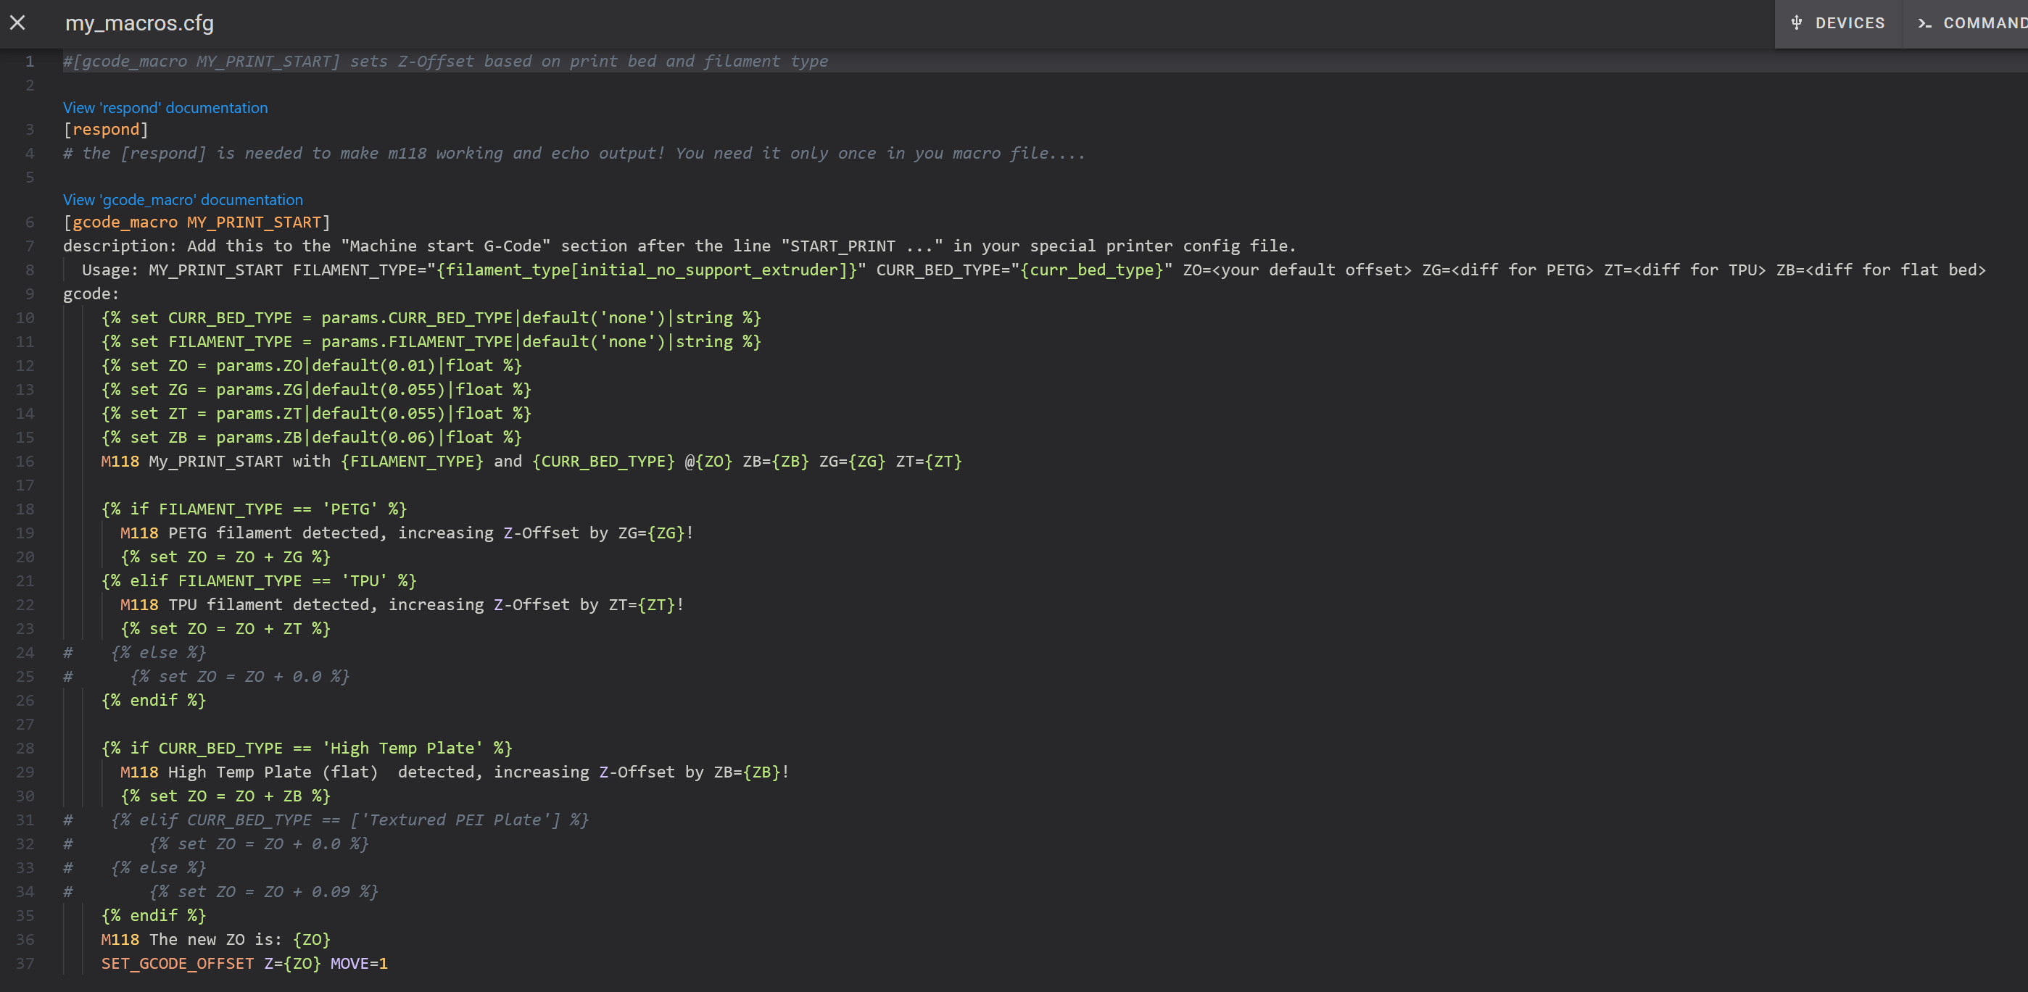Click the line 37 gutter number
Screen dimensions: 2028x992
pos(25,964)
